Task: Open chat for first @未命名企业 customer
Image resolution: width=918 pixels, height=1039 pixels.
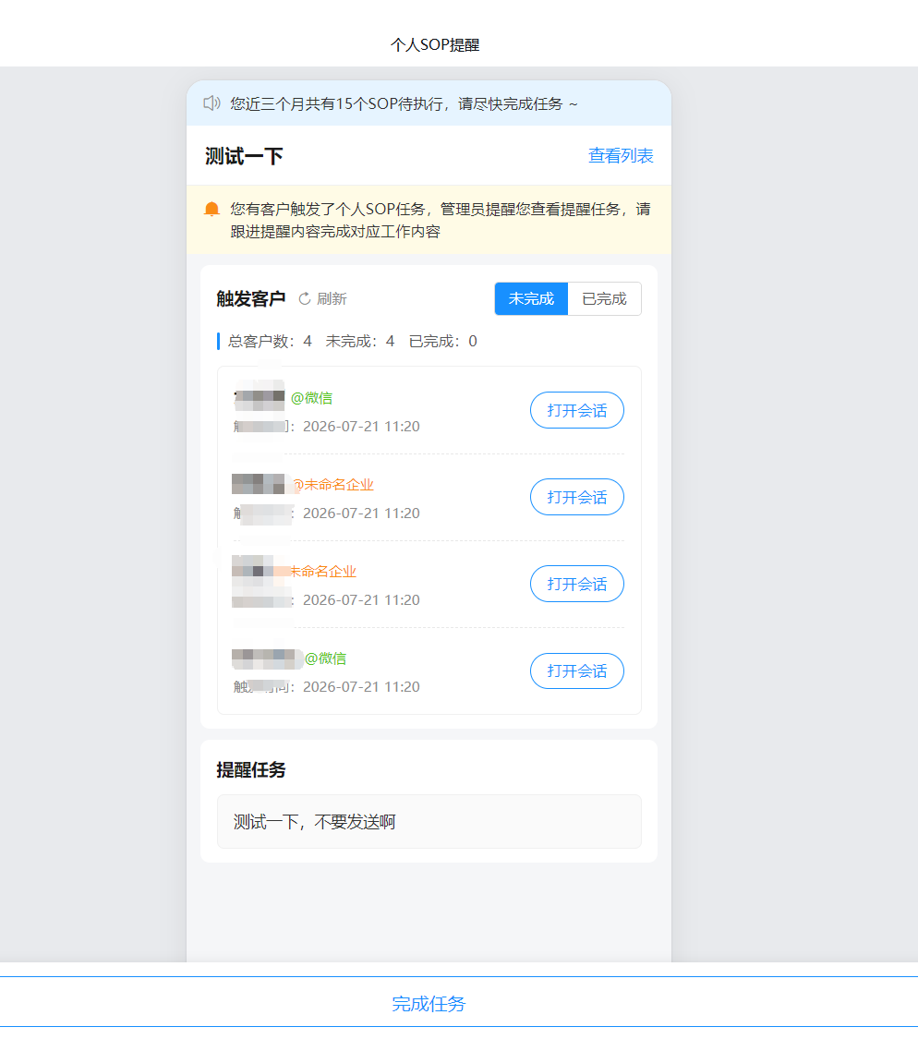Action: [576, 497]
